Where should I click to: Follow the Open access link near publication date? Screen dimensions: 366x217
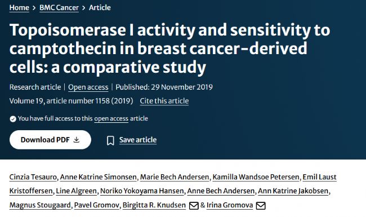pos(88,87)
